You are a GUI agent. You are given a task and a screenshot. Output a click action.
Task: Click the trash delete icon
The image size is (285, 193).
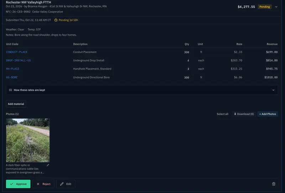click(x=274, y=184)
